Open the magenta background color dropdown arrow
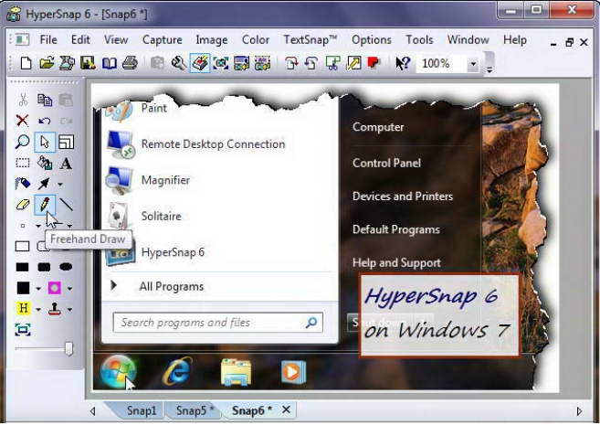 (69, 289)
